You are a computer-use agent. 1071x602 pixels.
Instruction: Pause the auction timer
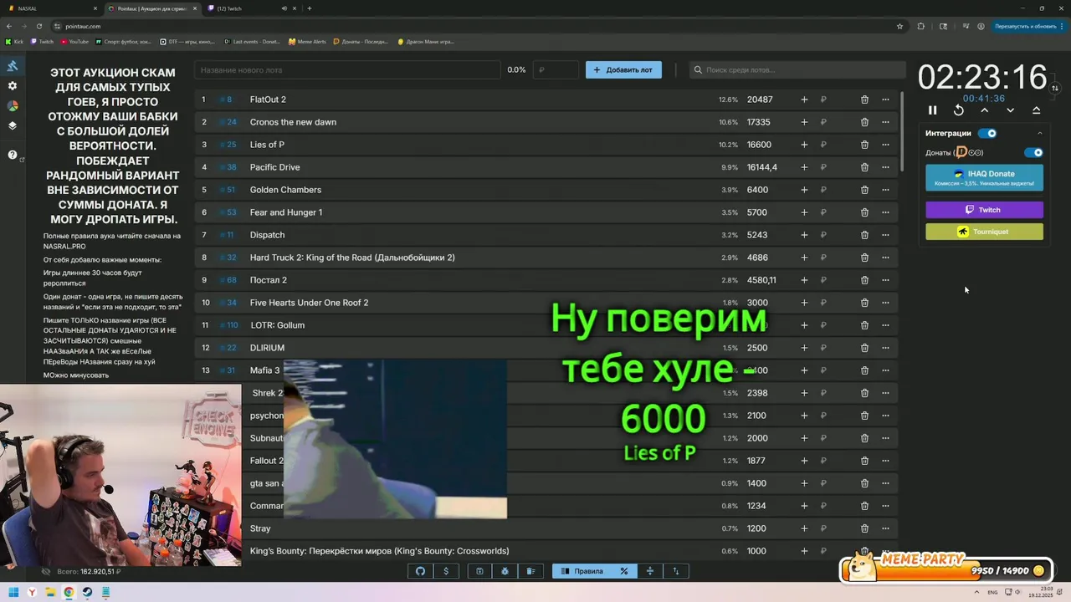pos(933,110)
